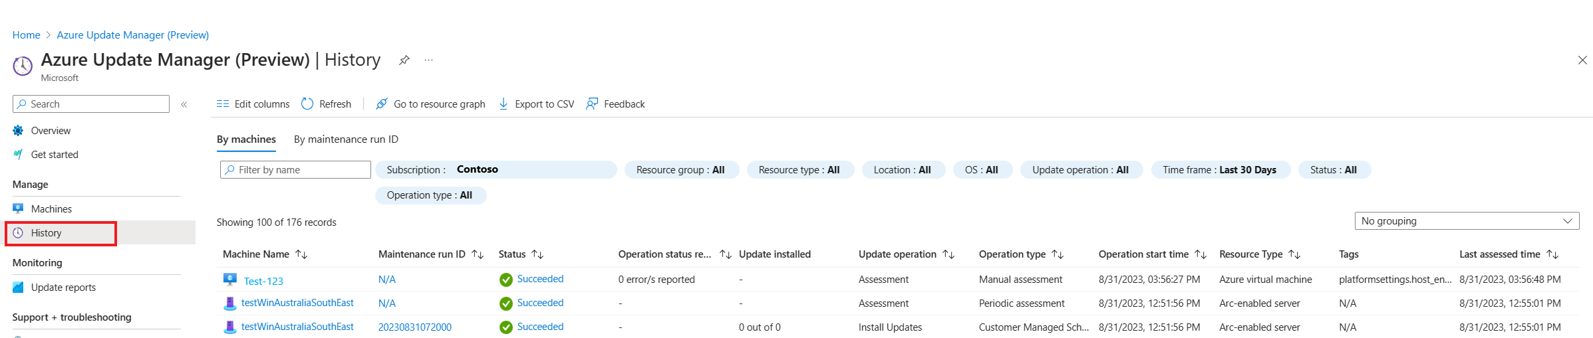Screen dimensions: 1593x338
Task: Switch to By maintenance run ID tab
Action: pyautogui.click(x=346, y=139)
